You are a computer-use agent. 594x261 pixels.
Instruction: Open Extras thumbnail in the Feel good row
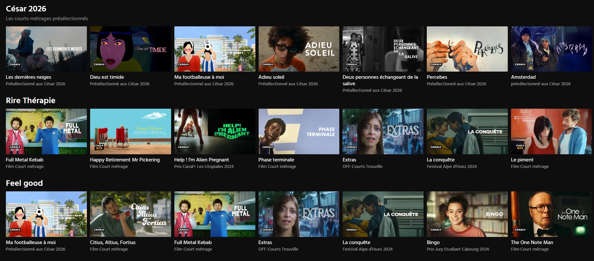pos(299,214)
